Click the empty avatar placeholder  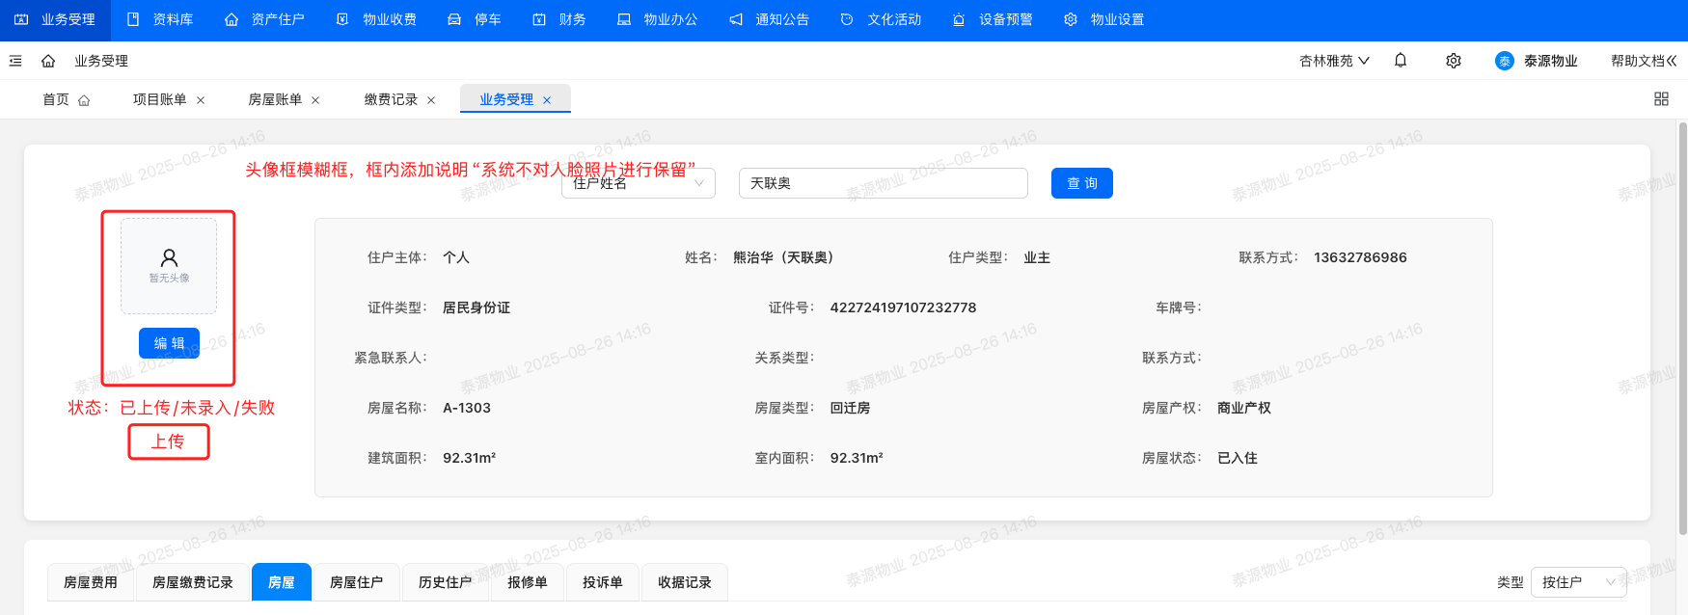click(169, 266)
